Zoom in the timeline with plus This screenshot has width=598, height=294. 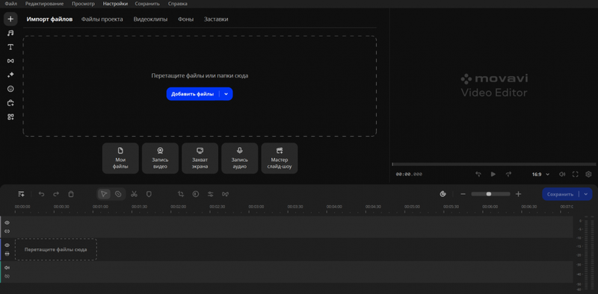pos(518,194)
